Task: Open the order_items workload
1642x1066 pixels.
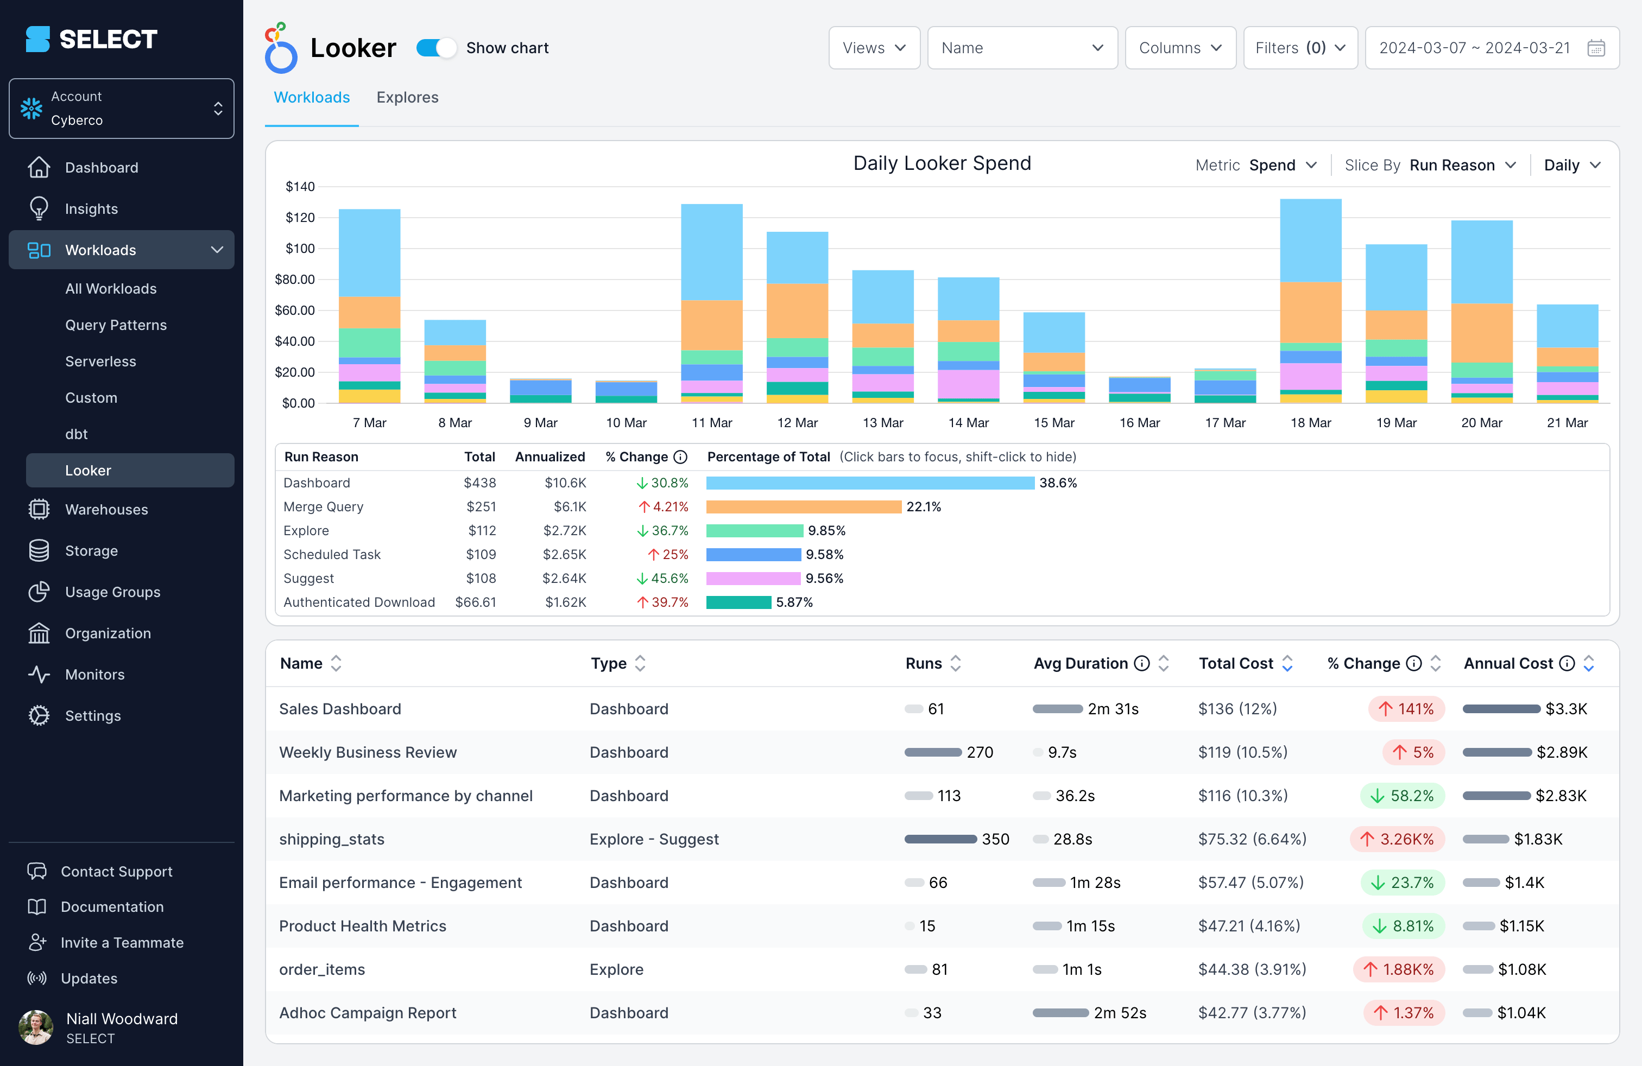Action: point(322,969)
